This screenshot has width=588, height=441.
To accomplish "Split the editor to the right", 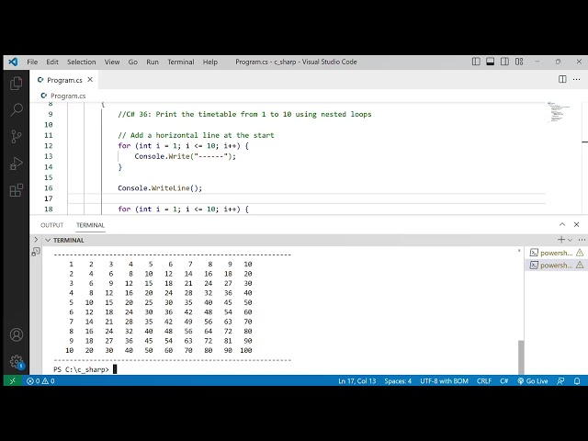I will 562,79.
